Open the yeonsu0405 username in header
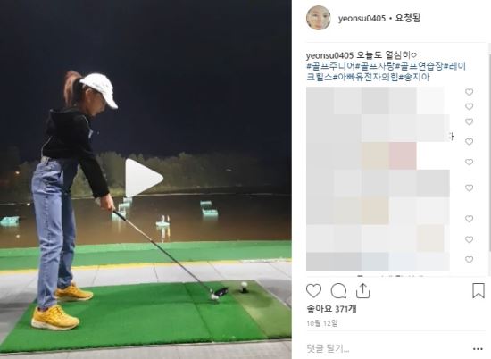The height and width of the screenshot is (359, 491). (x=362, y=19)
